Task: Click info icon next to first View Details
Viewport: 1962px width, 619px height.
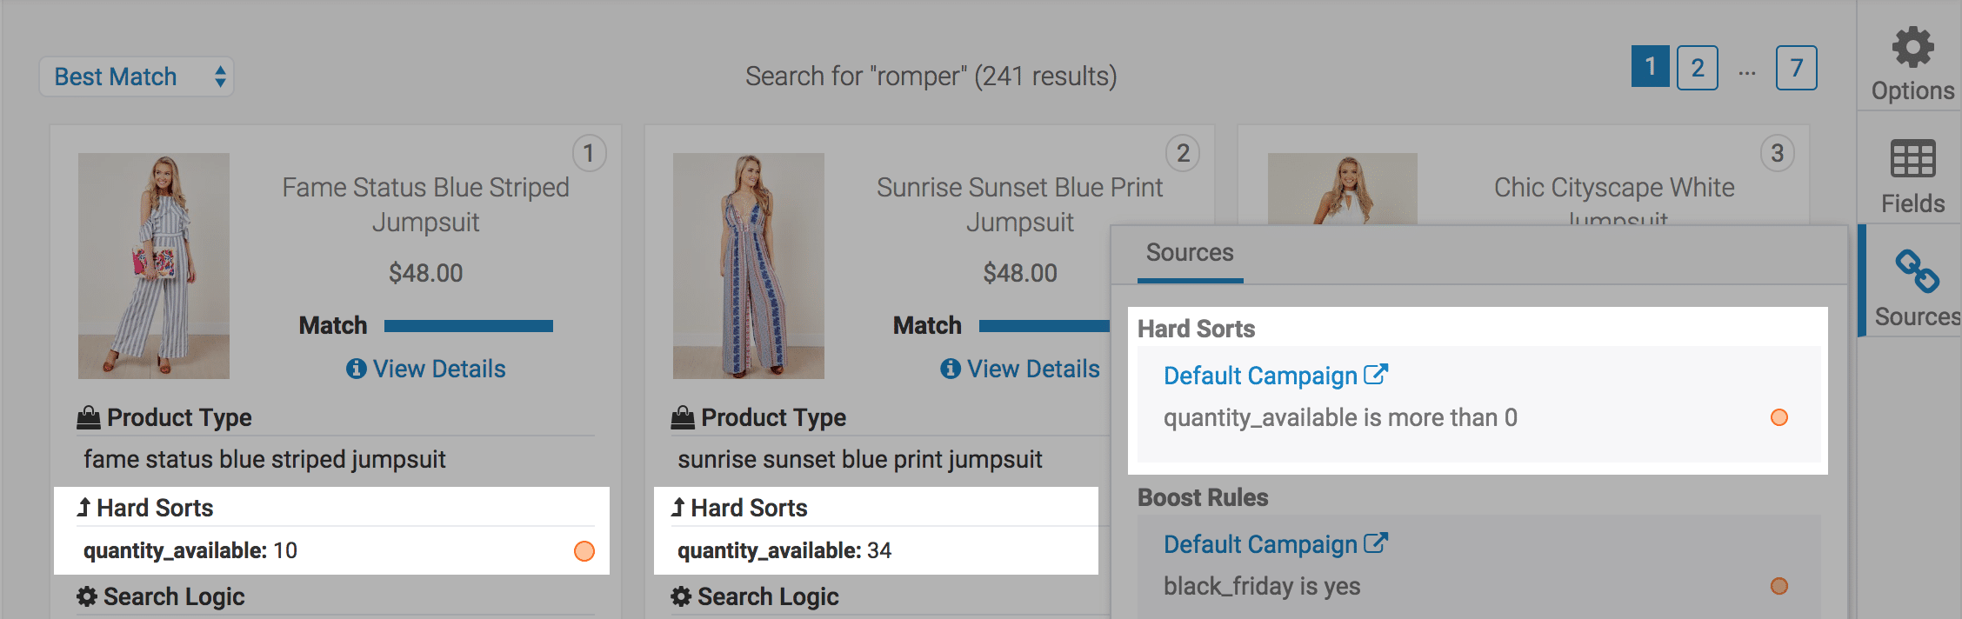Action: [x=356, y=369]
